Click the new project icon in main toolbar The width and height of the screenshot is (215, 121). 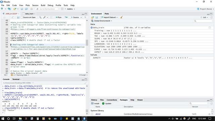tap(9, 9)
